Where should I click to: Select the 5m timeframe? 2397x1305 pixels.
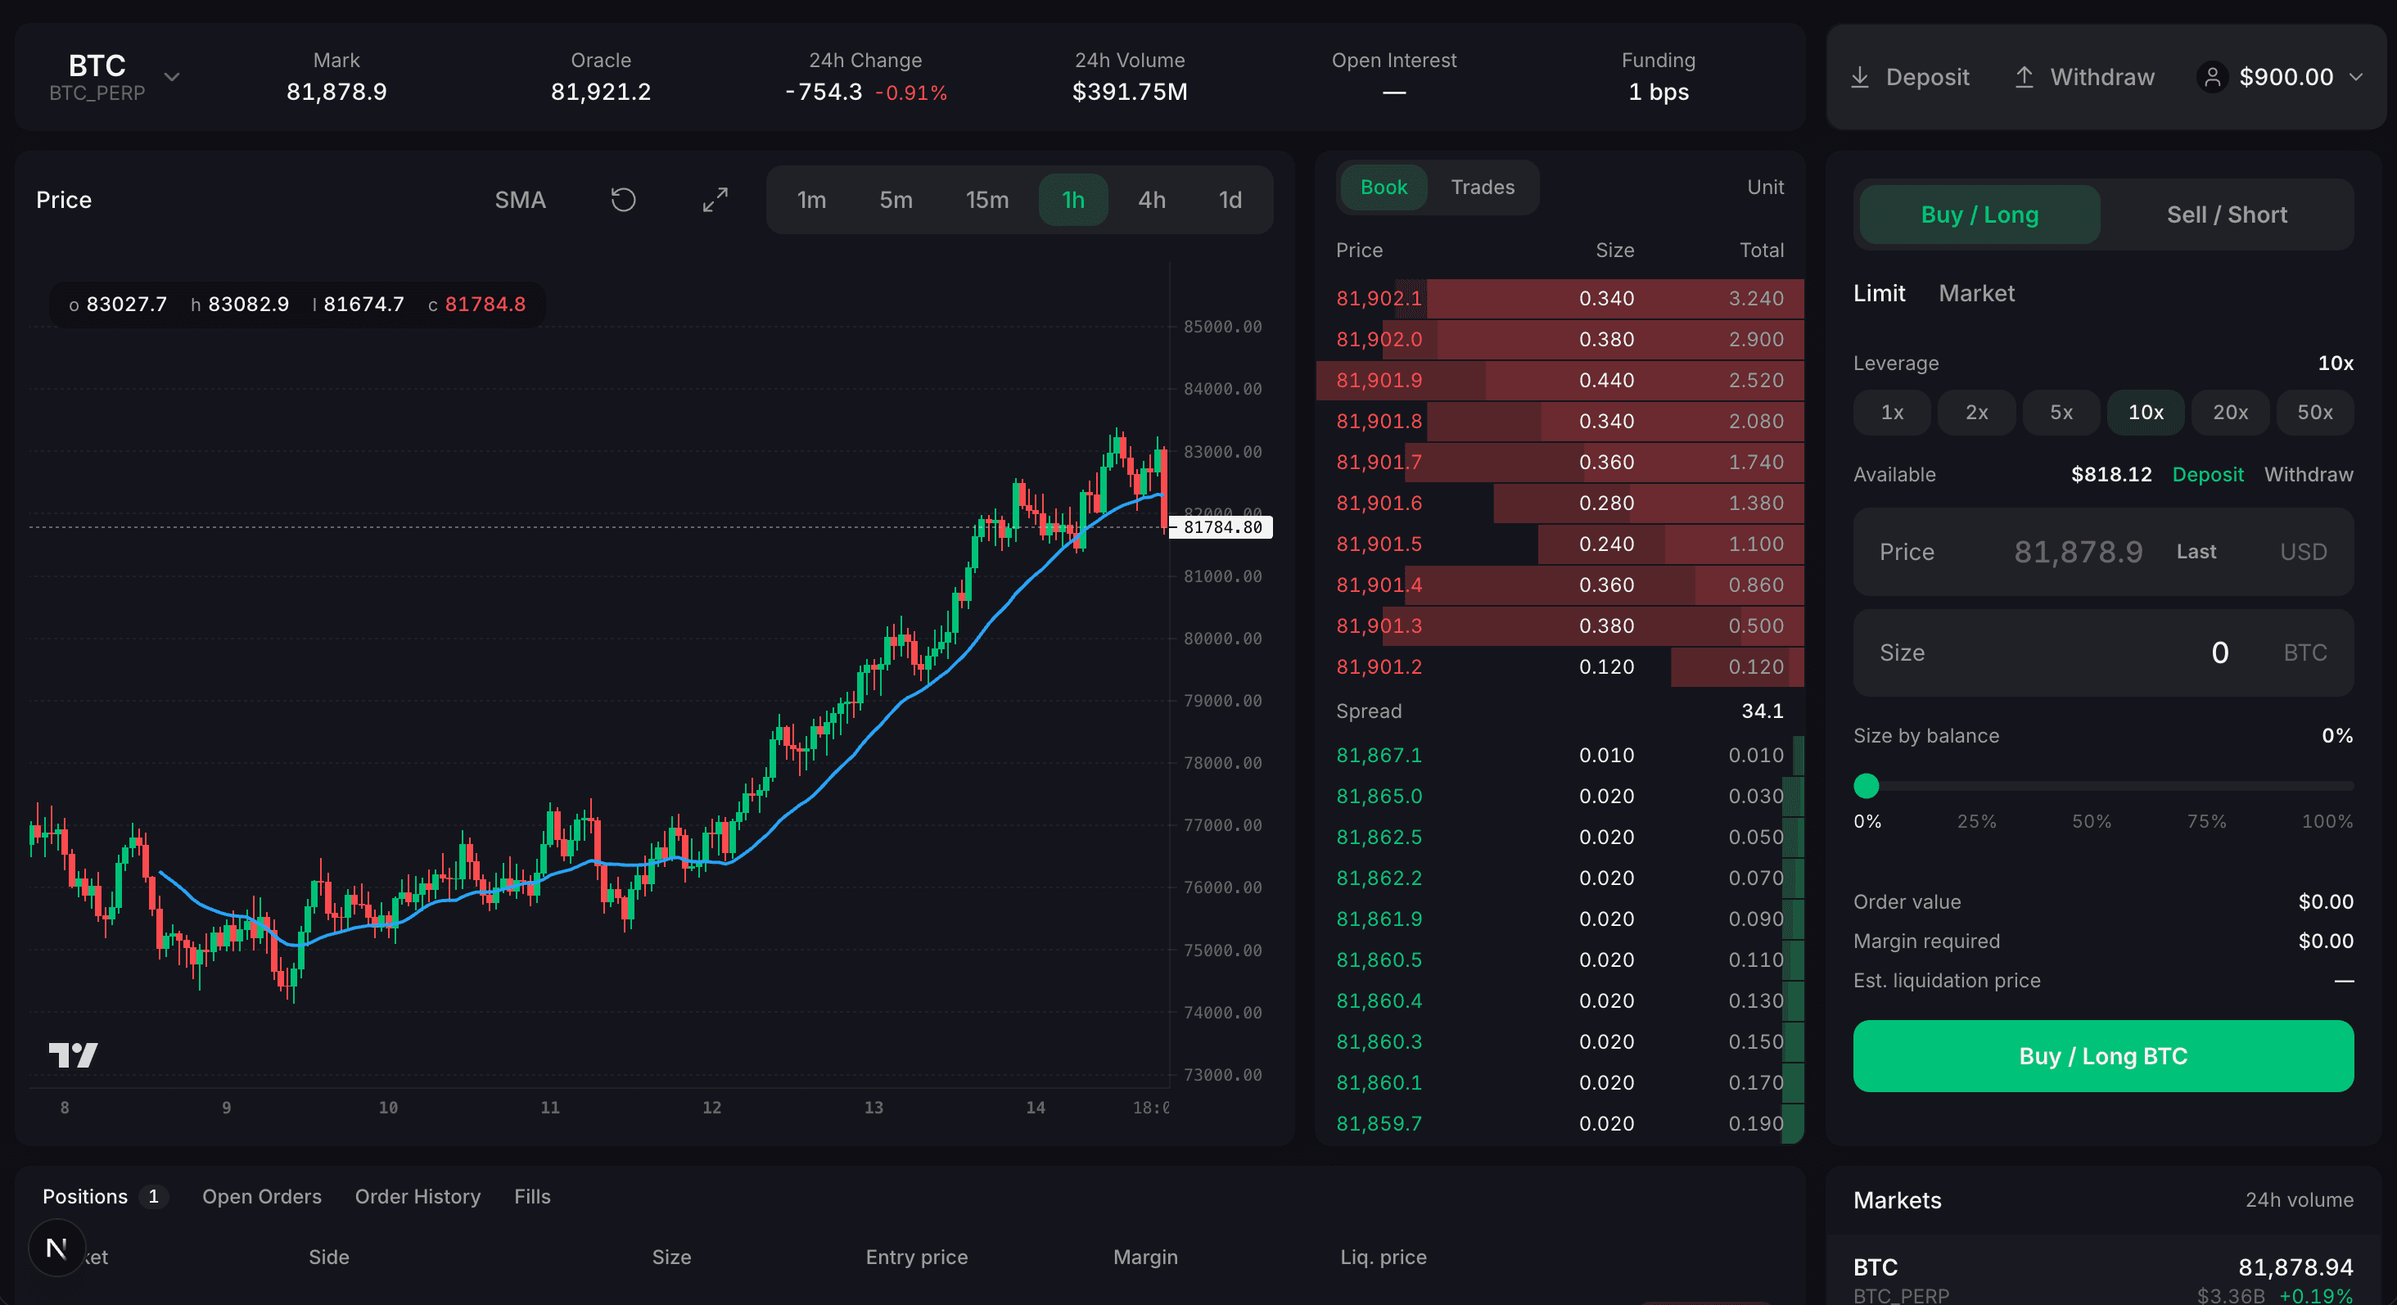click(895, 199)
